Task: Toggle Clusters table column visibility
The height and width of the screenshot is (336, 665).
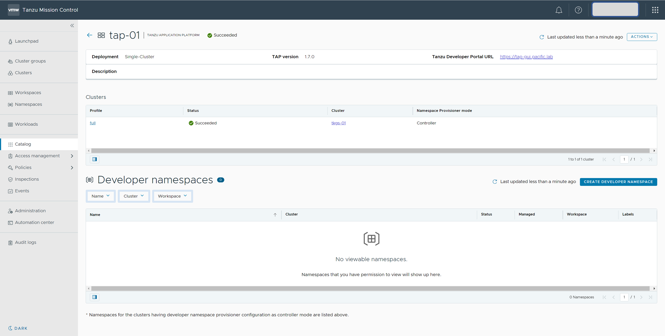Action: pos(95,160)
